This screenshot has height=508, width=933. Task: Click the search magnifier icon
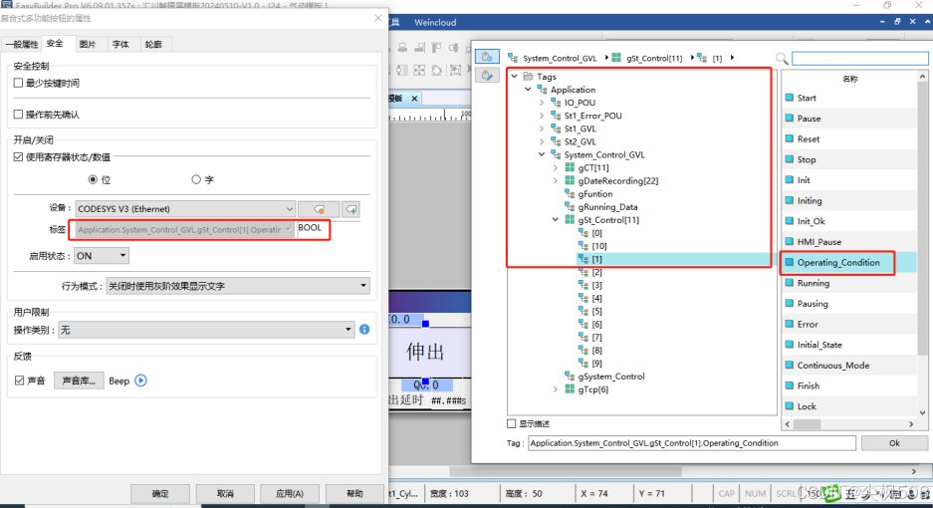pos(782,59)
